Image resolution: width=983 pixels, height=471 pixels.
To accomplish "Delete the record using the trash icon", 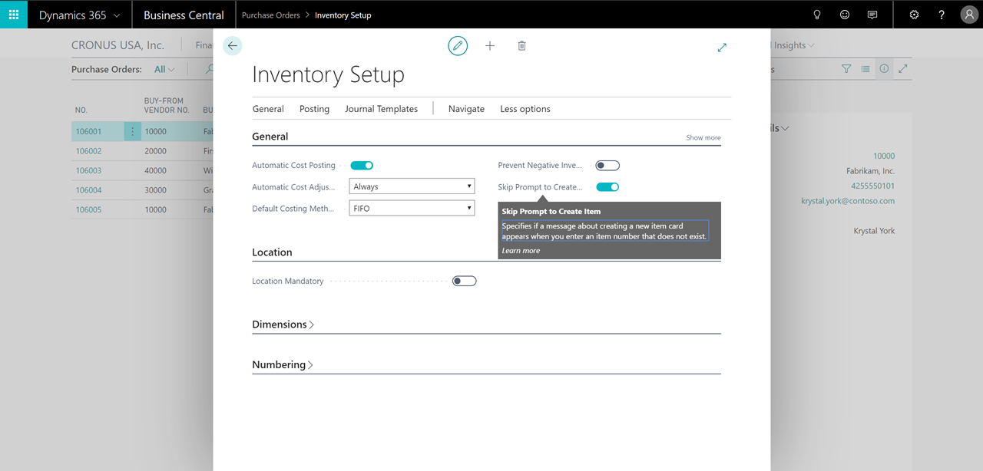I will coord(521,45).
